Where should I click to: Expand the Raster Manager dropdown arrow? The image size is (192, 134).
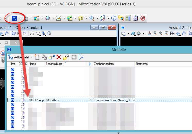pos(42,18)
